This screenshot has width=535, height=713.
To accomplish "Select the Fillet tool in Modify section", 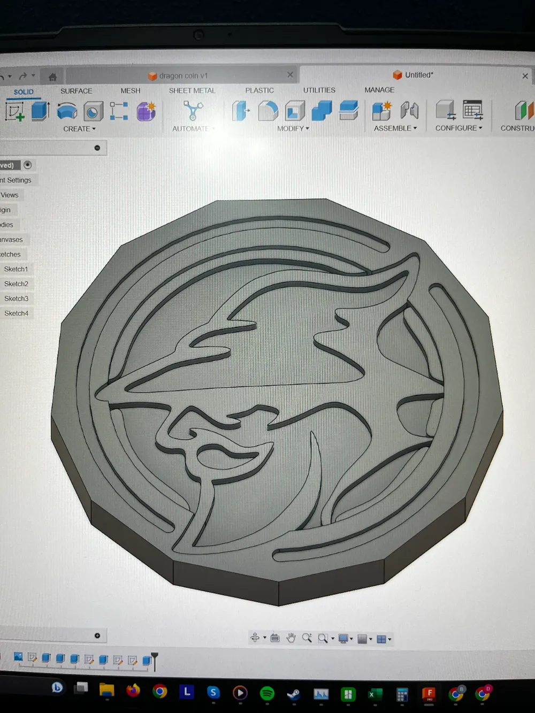I will click(269, 111).
